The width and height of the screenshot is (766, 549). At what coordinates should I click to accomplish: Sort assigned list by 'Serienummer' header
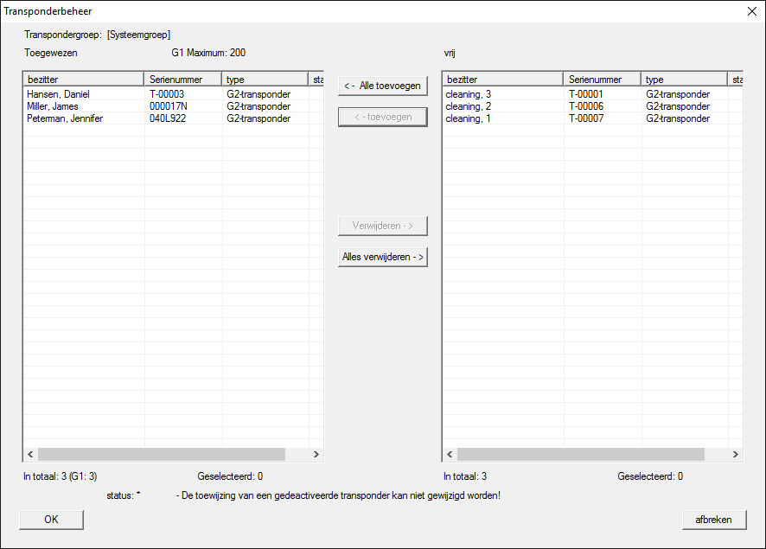pos(182,80)
